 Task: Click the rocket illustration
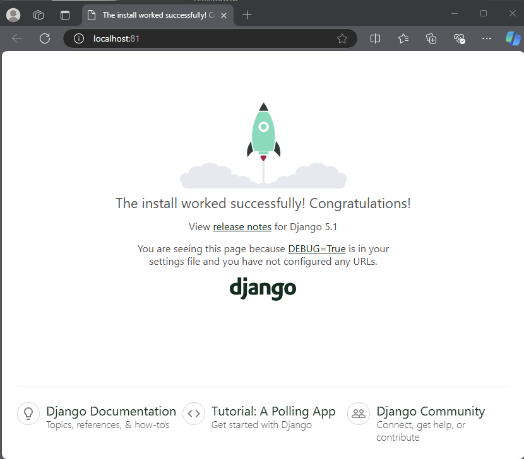click(263, 145)
